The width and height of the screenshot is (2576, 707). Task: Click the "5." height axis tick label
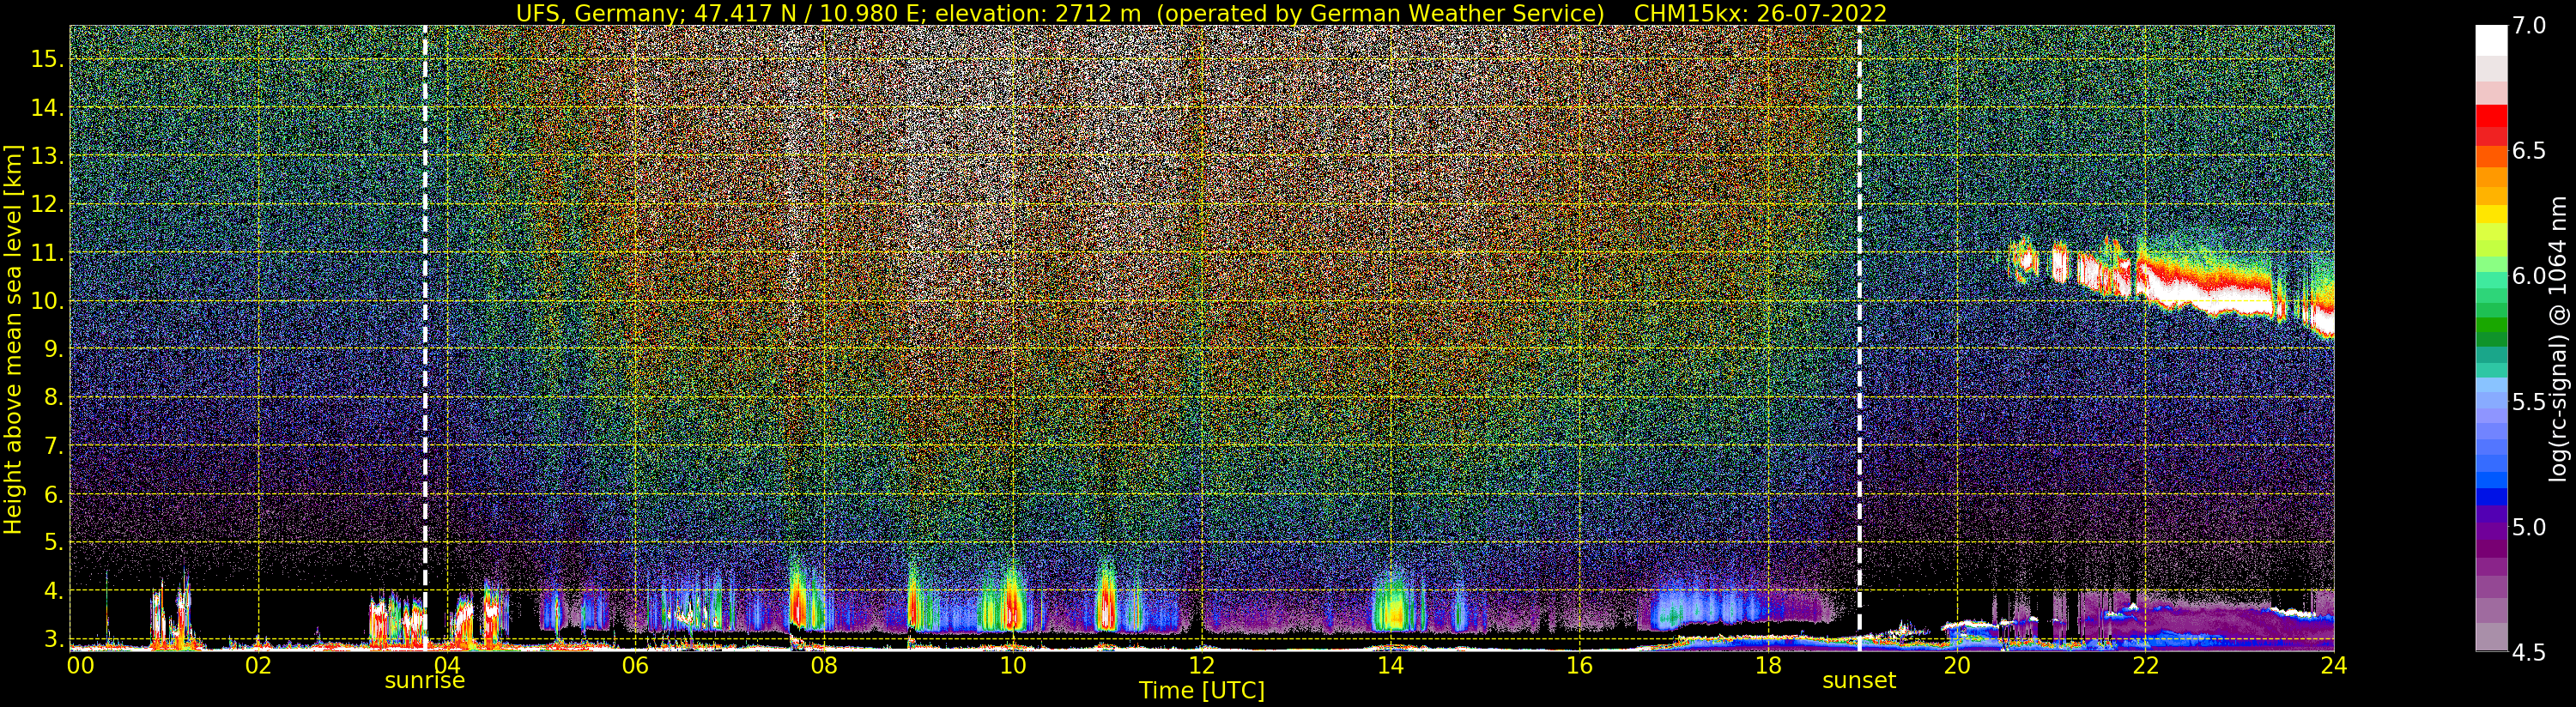coord(54,542)
